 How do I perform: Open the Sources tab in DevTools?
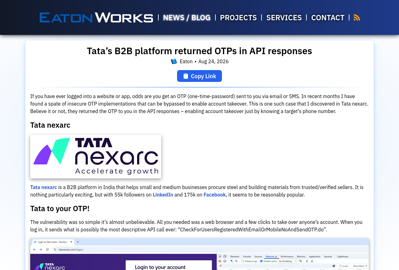coord(258,256)
